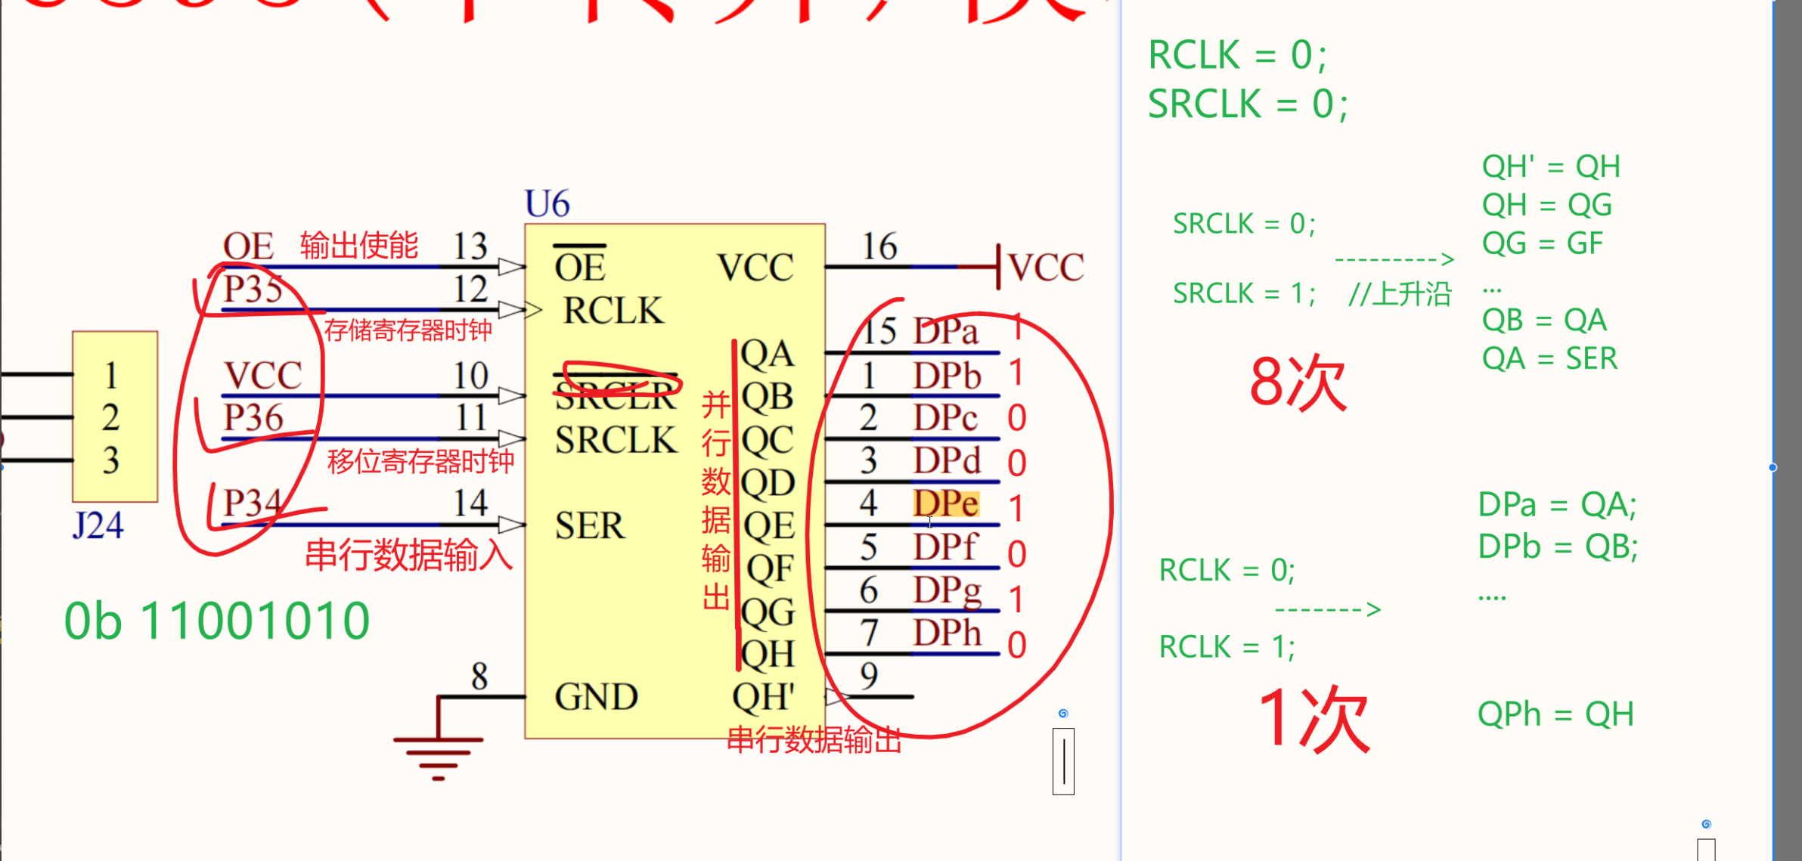The height and width of the screenshot is (861, 1802).
Task: Select the annotation "存储寄存器时钟"
Action: pyautogui.click(x=408, y=330)
